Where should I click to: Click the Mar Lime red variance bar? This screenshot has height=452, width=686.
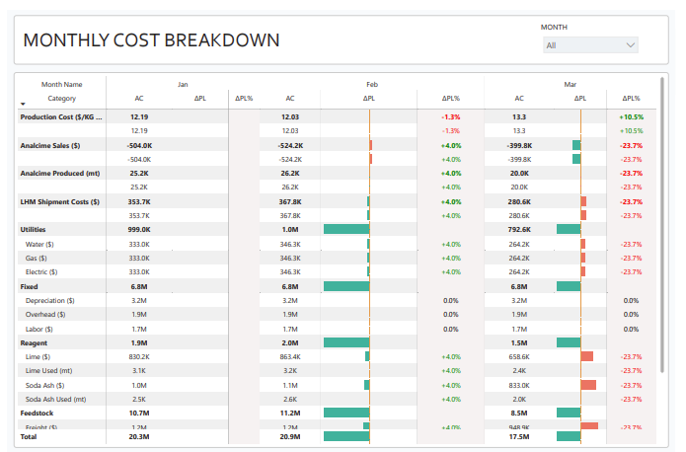click(587, 356)
